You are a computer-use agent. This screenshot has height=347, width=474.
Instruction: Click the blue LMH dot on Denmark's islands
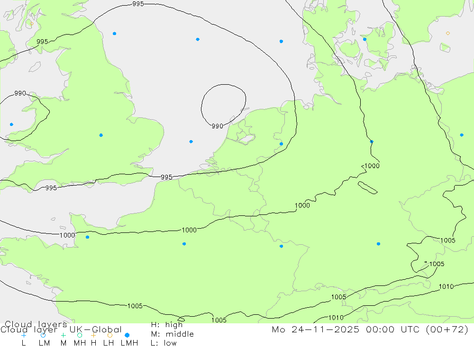pos(365,39)
